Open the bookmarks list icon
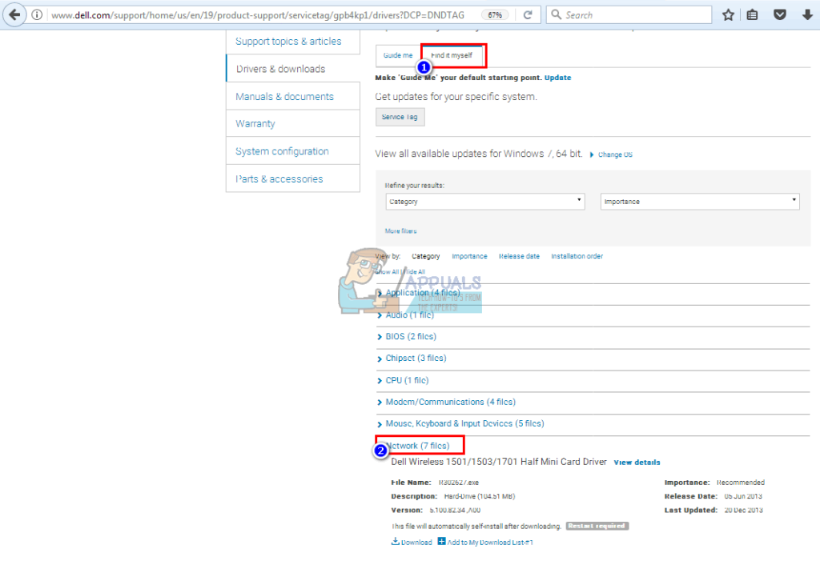Viewport: 820px width, 561px height. [x=752, y=14]
